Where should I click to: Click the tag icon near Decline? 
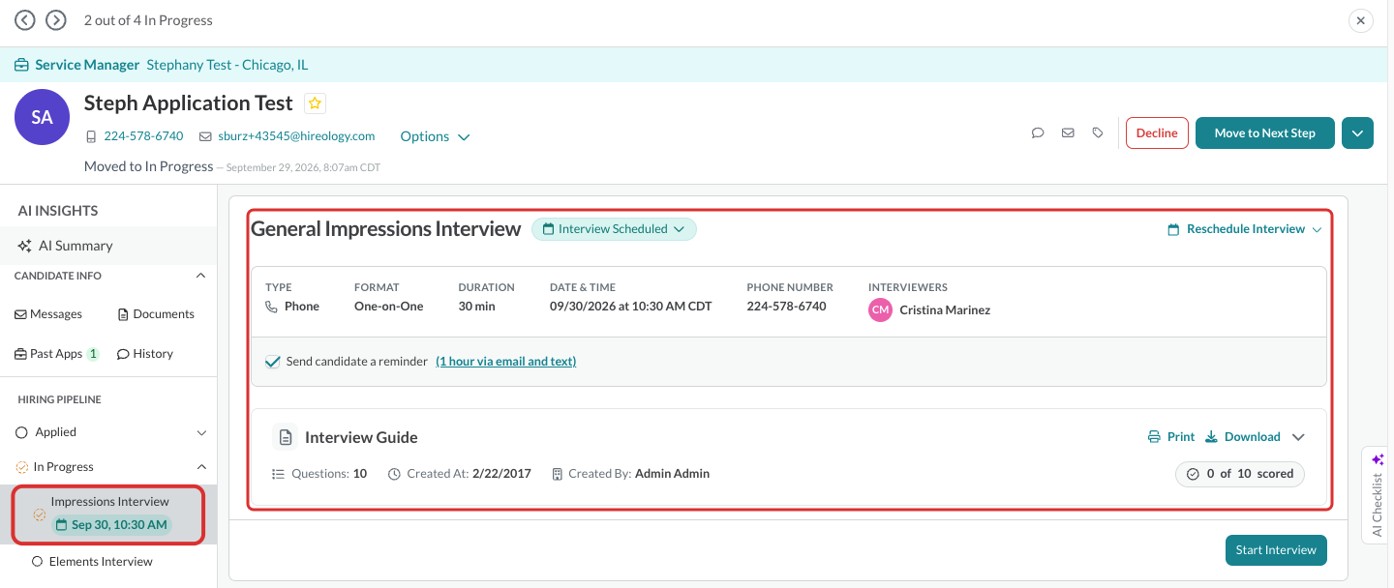1098,133
